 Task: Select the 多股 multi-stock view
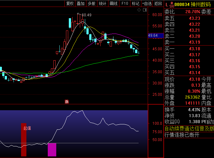coord(91,3)
